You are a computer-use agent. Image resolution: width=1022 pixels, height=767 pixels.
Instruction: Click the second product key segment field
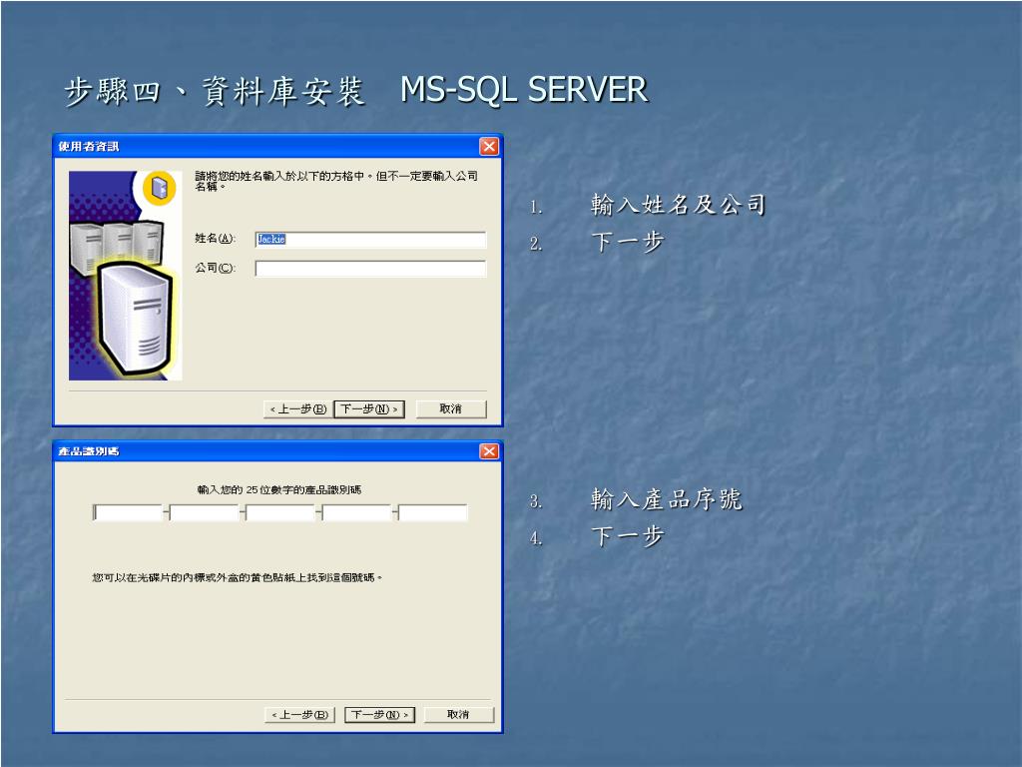point(204,512)
